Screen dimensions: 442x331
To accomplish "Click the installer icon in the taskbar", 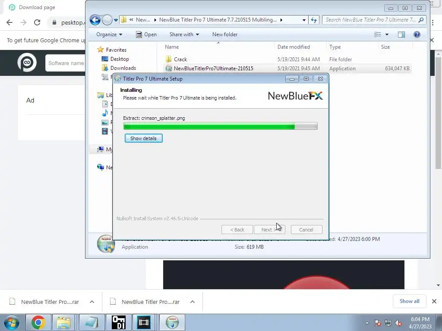I will coord(172,322).
